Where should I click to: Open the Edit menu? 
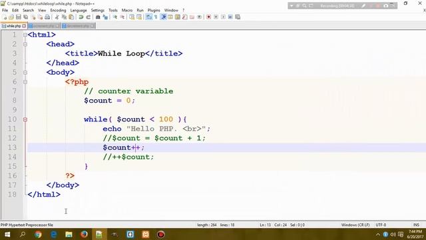pyautogui.click(x=15, y=11)
